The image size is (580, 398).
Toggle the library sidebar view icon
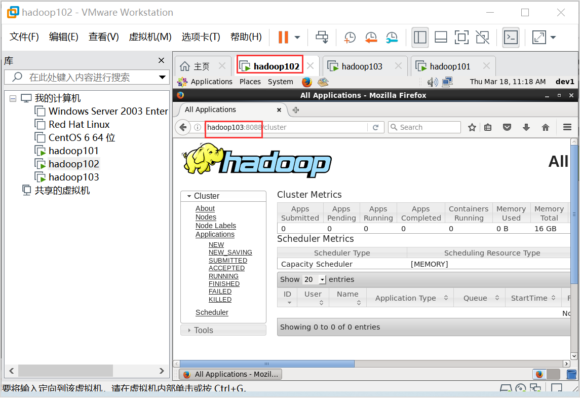[420, 37]
